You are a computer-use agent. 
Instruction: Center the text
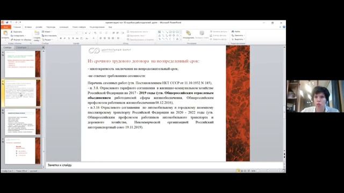[105, 38]
